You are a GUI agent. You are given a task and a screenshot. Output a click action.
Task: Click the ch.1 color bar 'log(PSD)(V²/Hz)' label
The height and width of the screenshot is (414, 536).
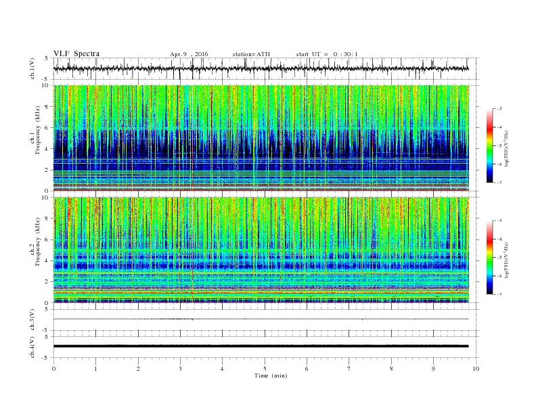point(506,148)
